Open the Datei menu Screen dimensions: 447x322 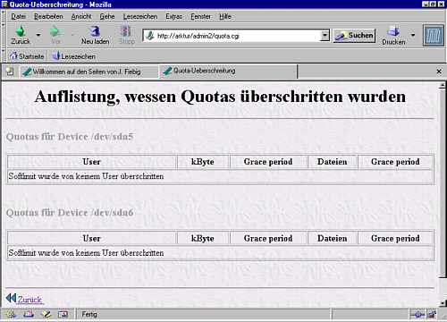click(18, 16)
